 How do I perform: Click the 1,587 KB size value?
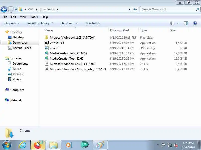(181, 43)
